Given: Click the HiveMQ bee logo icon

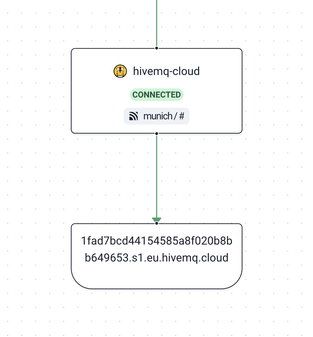Looking at the screenshot, I should click(120, 71).
